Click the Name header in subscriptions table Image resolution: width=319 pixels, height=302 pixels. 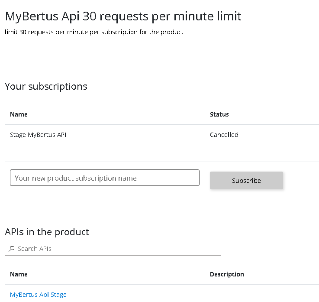coord(19,114)
